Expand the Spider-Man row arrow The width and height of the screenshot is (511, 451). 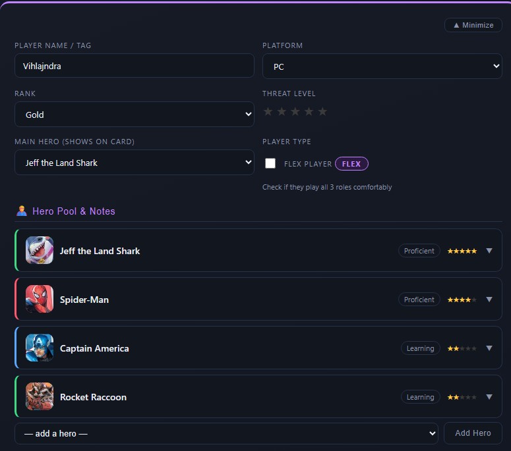pyautogui.click(x=489, y=300)
